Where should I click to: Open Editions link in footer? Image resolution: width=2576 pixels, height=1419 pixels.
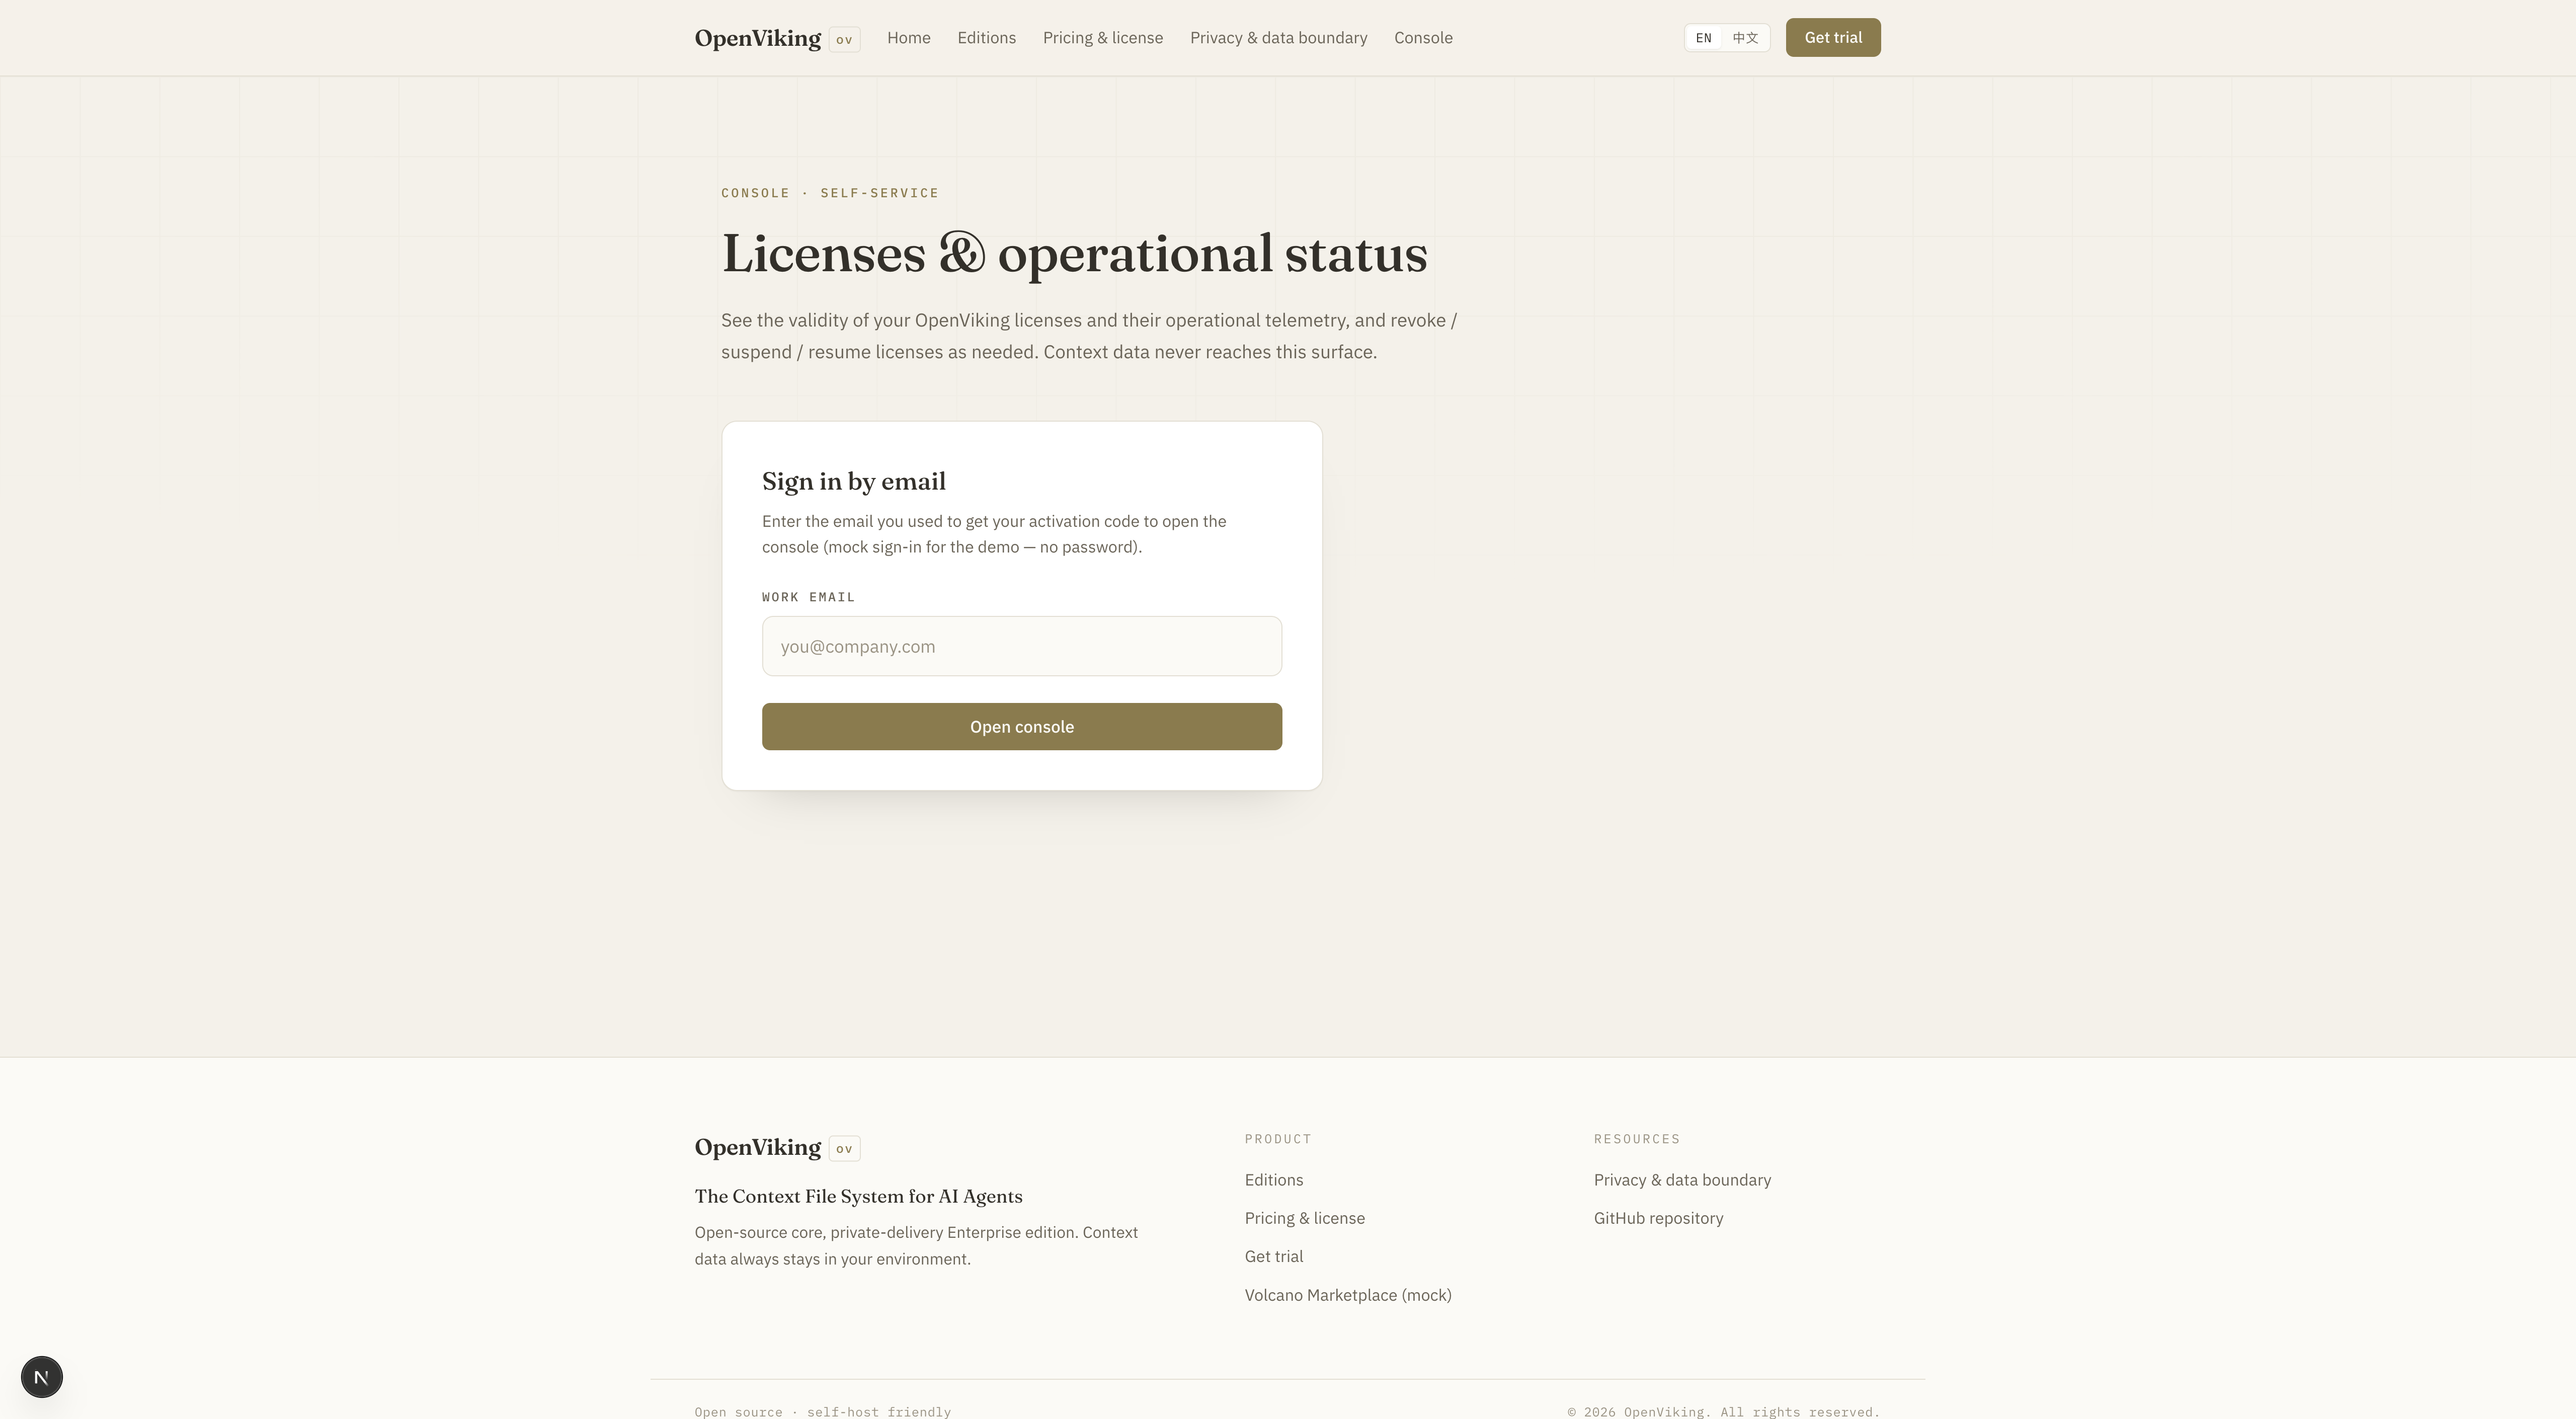pos(1274,1180)
